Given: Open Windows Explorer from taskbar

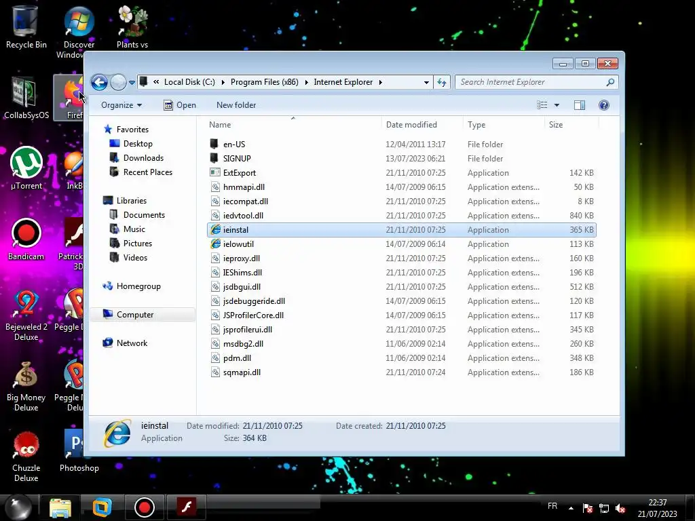Looking at the screenshot, I should [x=60, y=507].
